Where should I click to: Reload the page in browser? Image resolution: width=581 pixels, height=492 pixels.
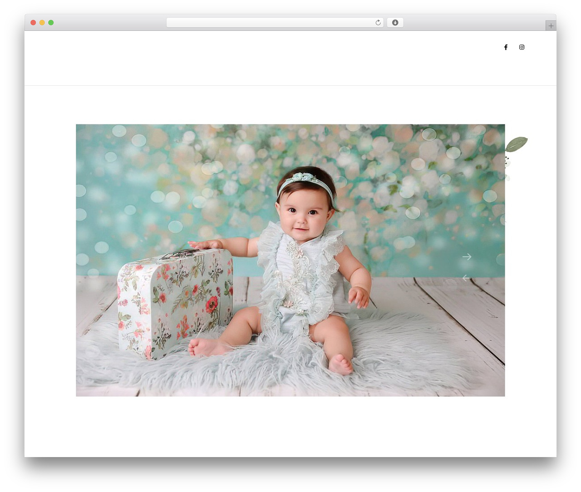[x=378, y=23]
